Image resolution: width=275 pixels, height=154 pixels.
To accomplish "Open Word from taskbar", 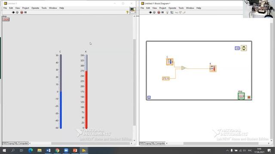I will [x=49, y=150].
